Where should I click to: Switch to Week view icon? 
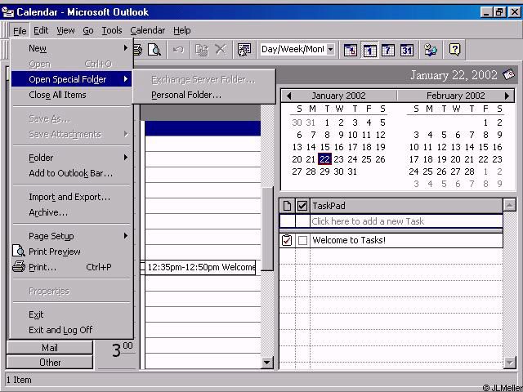[388, 51]
